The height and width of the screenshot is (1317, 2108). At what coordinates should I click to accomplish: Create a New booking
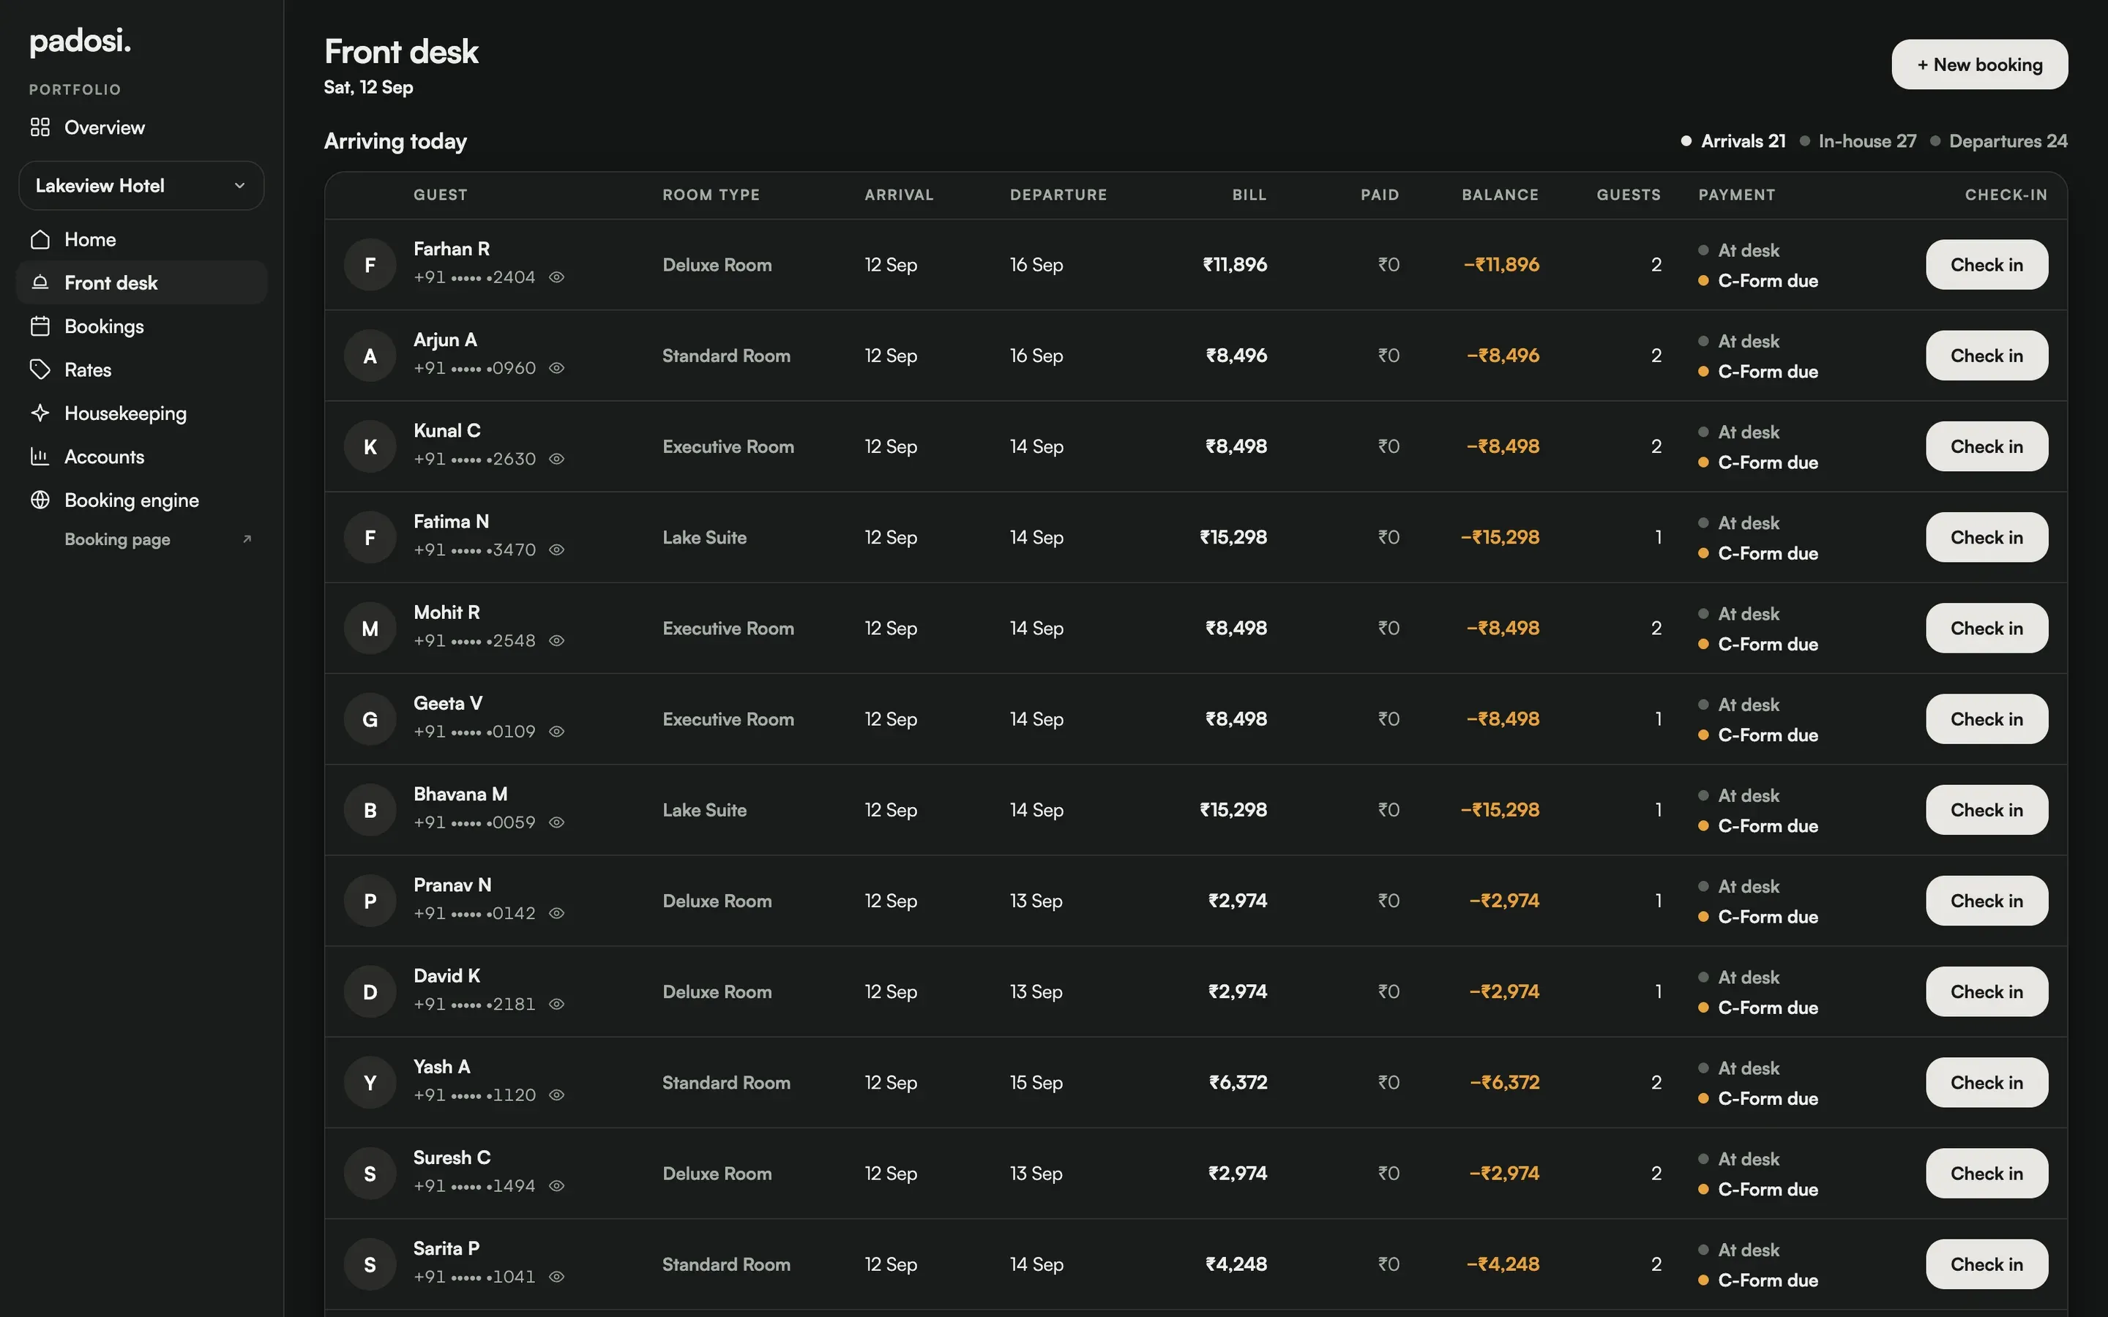1979,64
